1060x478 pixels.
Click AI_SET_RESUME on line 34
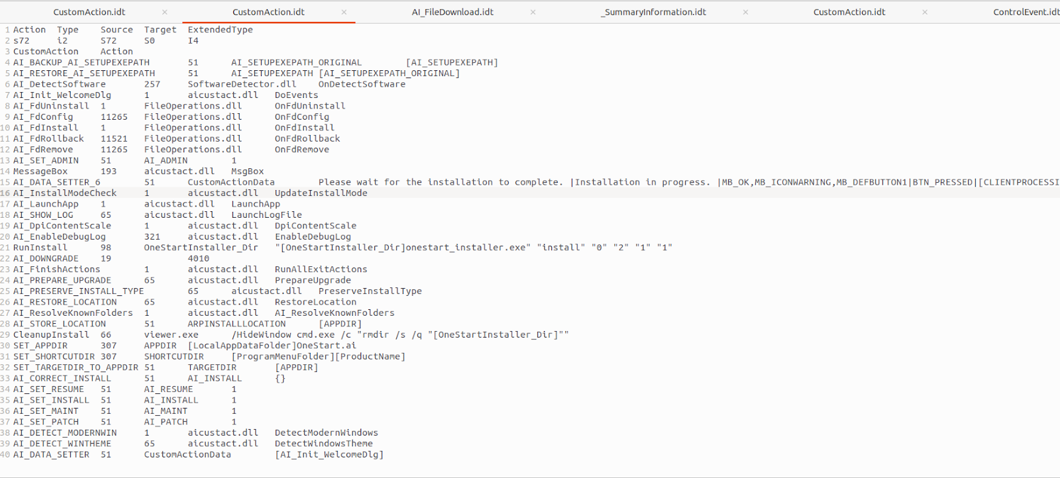point(48,389)
